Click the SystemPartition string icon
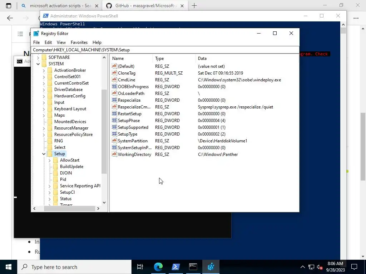The width and height of the screenshot is (366, 274). tap(114, 141)
